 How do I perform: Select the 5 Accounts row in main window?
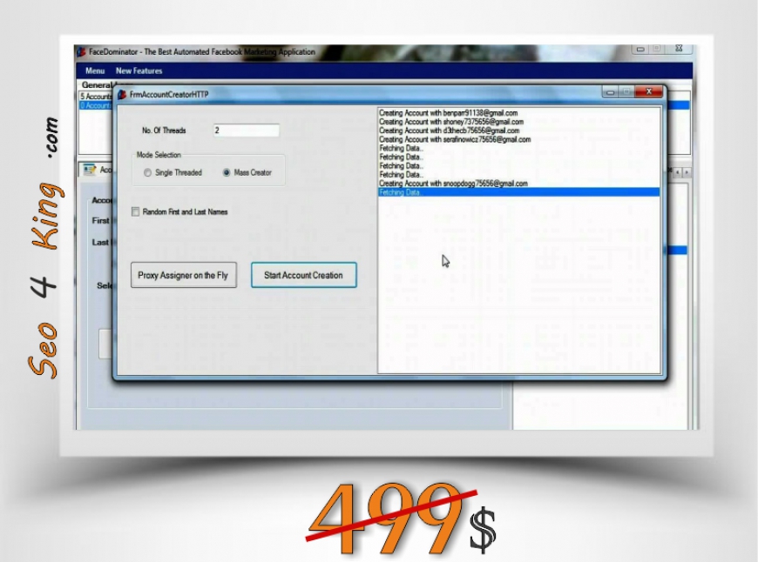point(96,96)
